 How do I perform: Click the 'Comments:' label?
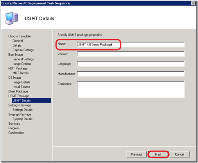tap(65, 84)
